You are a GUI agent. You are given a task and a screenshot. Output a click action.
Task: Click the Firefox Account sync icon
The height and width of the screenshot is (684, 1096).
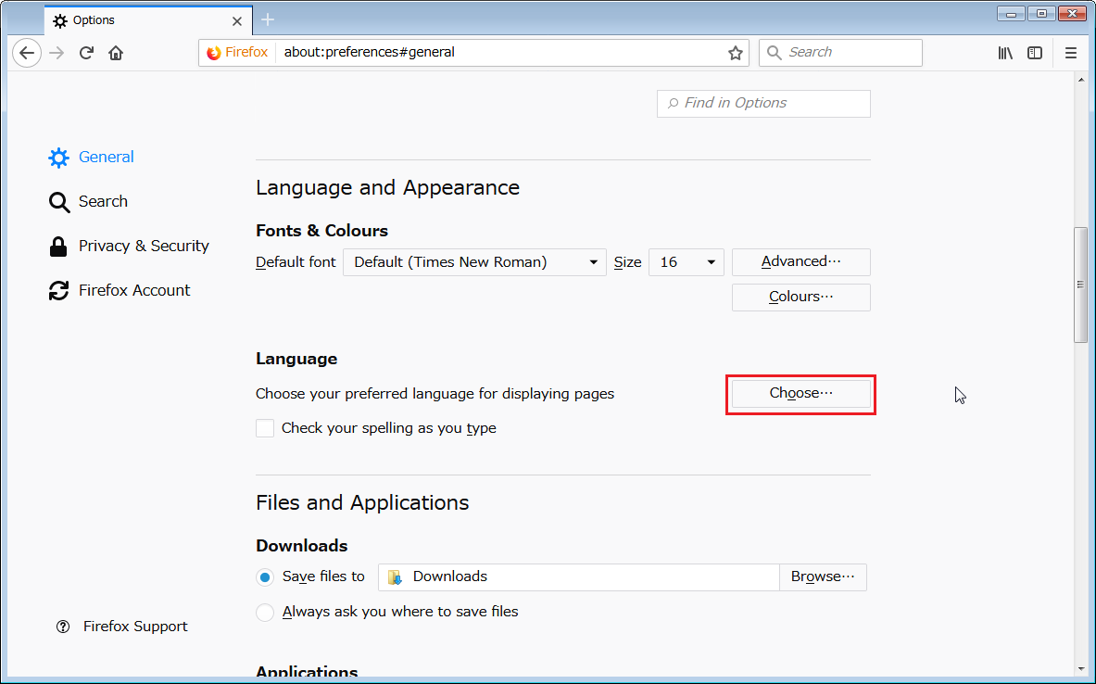click(58, 290)
